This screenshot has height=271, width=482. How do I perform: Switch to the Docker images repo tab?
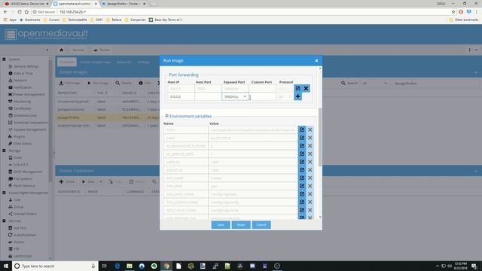95,62
